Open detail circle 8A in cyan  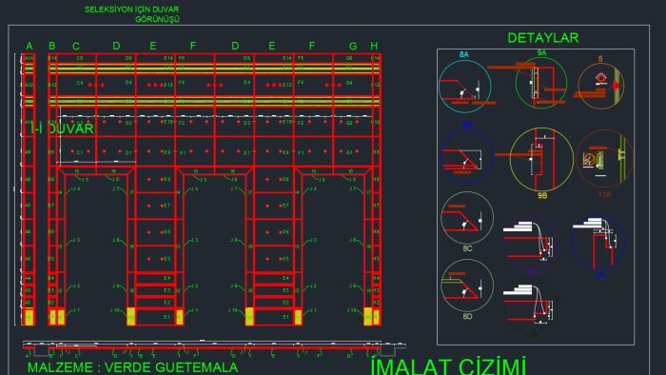pyautogui.click(x=464, y=87)
